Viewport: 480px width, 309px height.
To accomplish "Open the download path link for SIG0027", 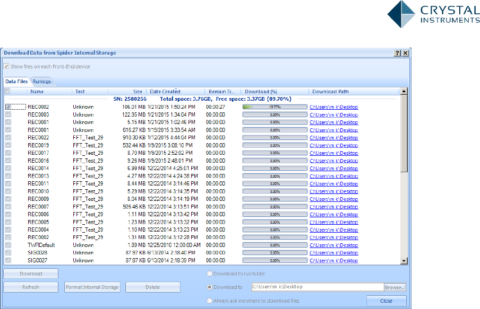I will click(x=333, y=260).
